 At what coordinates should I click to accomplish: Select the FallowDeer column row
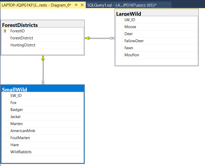[x=134, y=41]
